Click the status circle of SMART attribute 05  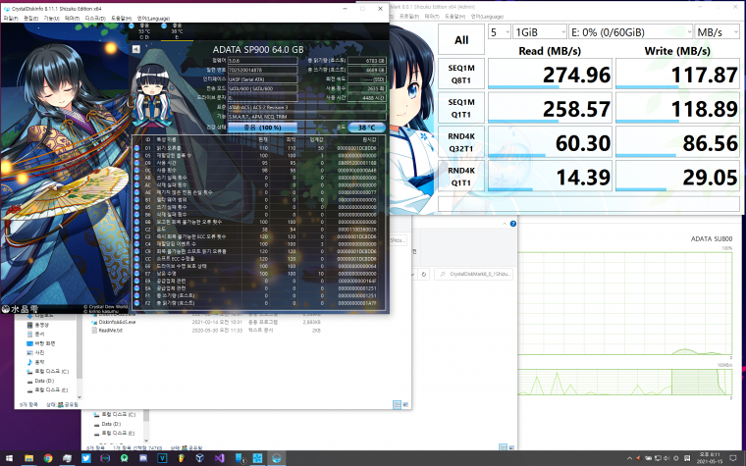pyautogui.click(x=137, y=155)
